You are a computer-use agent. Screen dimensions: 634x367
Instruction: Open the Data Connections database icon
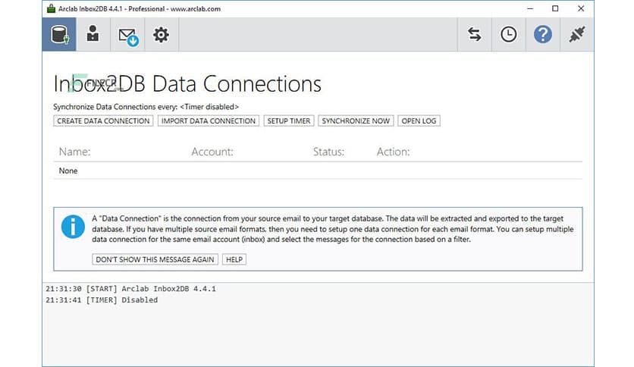click(x=59, y=34)
